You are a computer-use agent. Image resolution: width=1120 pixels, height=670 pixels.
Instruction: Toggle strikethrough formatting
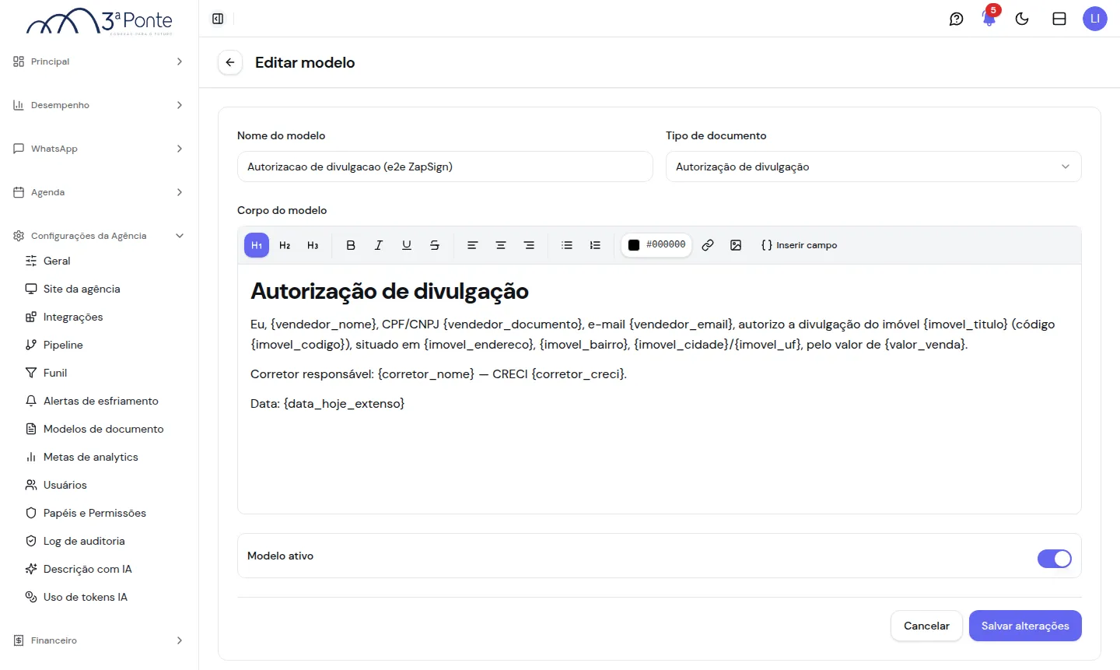(x=435, y=245)
